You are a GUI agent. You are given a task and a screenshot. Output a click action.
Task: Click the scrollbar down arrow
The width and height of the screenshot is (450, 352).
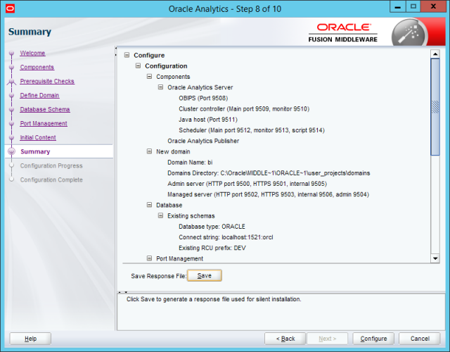coord(435,258)
